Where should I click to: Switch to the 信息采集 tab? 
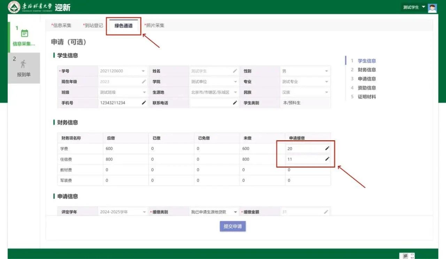(x=62, y=25)
